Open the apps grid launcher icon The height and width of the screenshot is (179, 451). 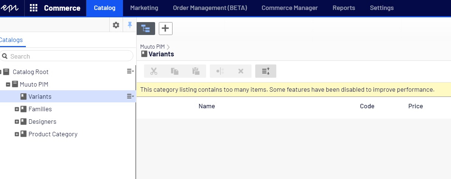(34, 8)
